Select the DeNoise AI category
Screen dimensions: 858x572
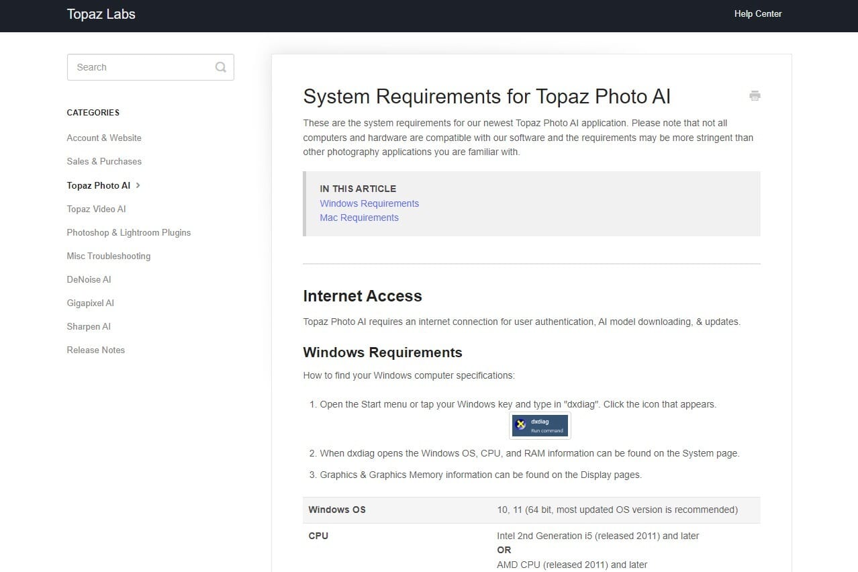coord(88,279)
